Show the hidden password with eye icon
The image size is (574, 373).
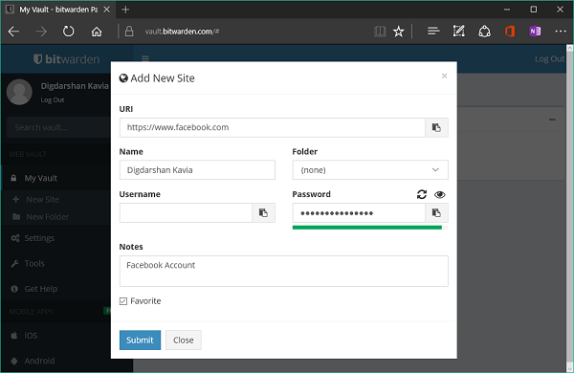440,194
